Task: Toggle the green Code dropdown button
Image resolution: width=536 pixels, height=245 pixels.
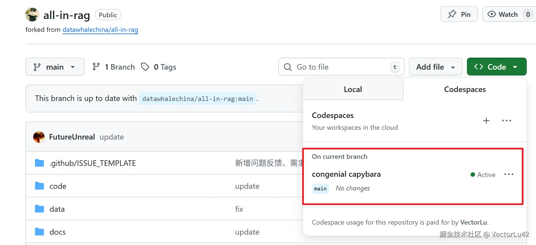Action: [x=497, y=67]
